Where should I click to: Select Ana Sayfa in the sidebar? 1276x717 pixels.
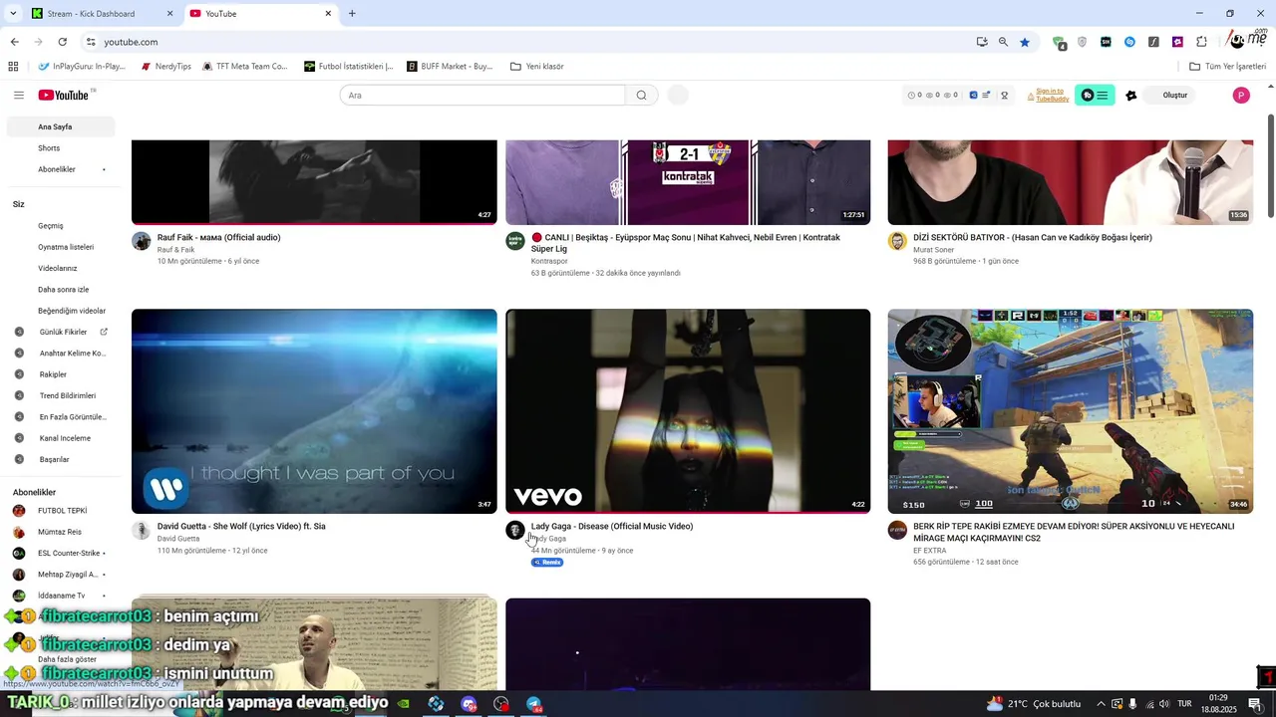pos(61,126)
